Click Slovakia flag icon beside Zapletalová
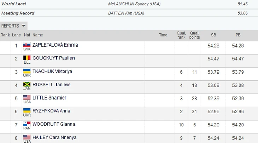This screenshot has height=143, width=258. click(27, 45)
